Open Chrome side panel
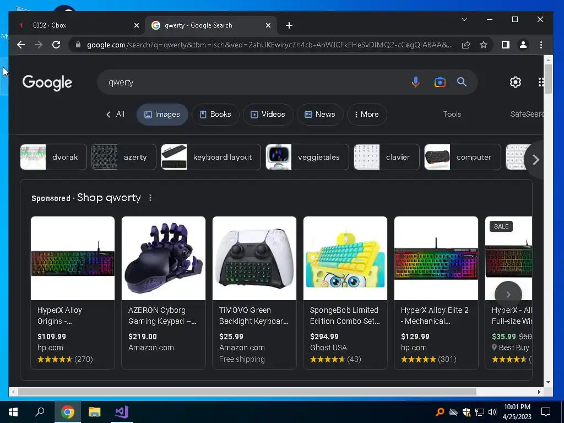 coord(506,45)
